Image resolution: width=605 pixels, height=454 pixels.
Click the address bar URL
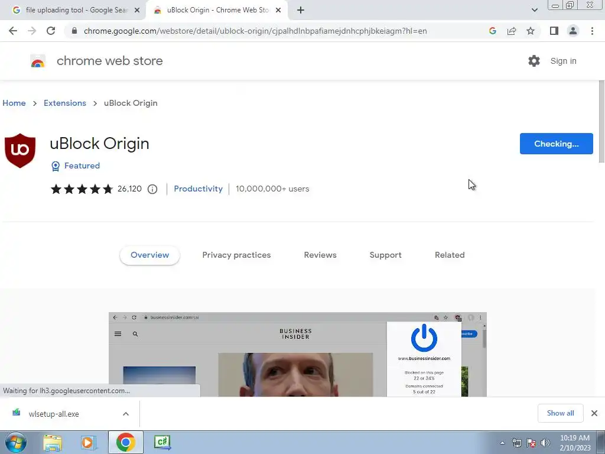pyautogui.click(x=255, y=31)
